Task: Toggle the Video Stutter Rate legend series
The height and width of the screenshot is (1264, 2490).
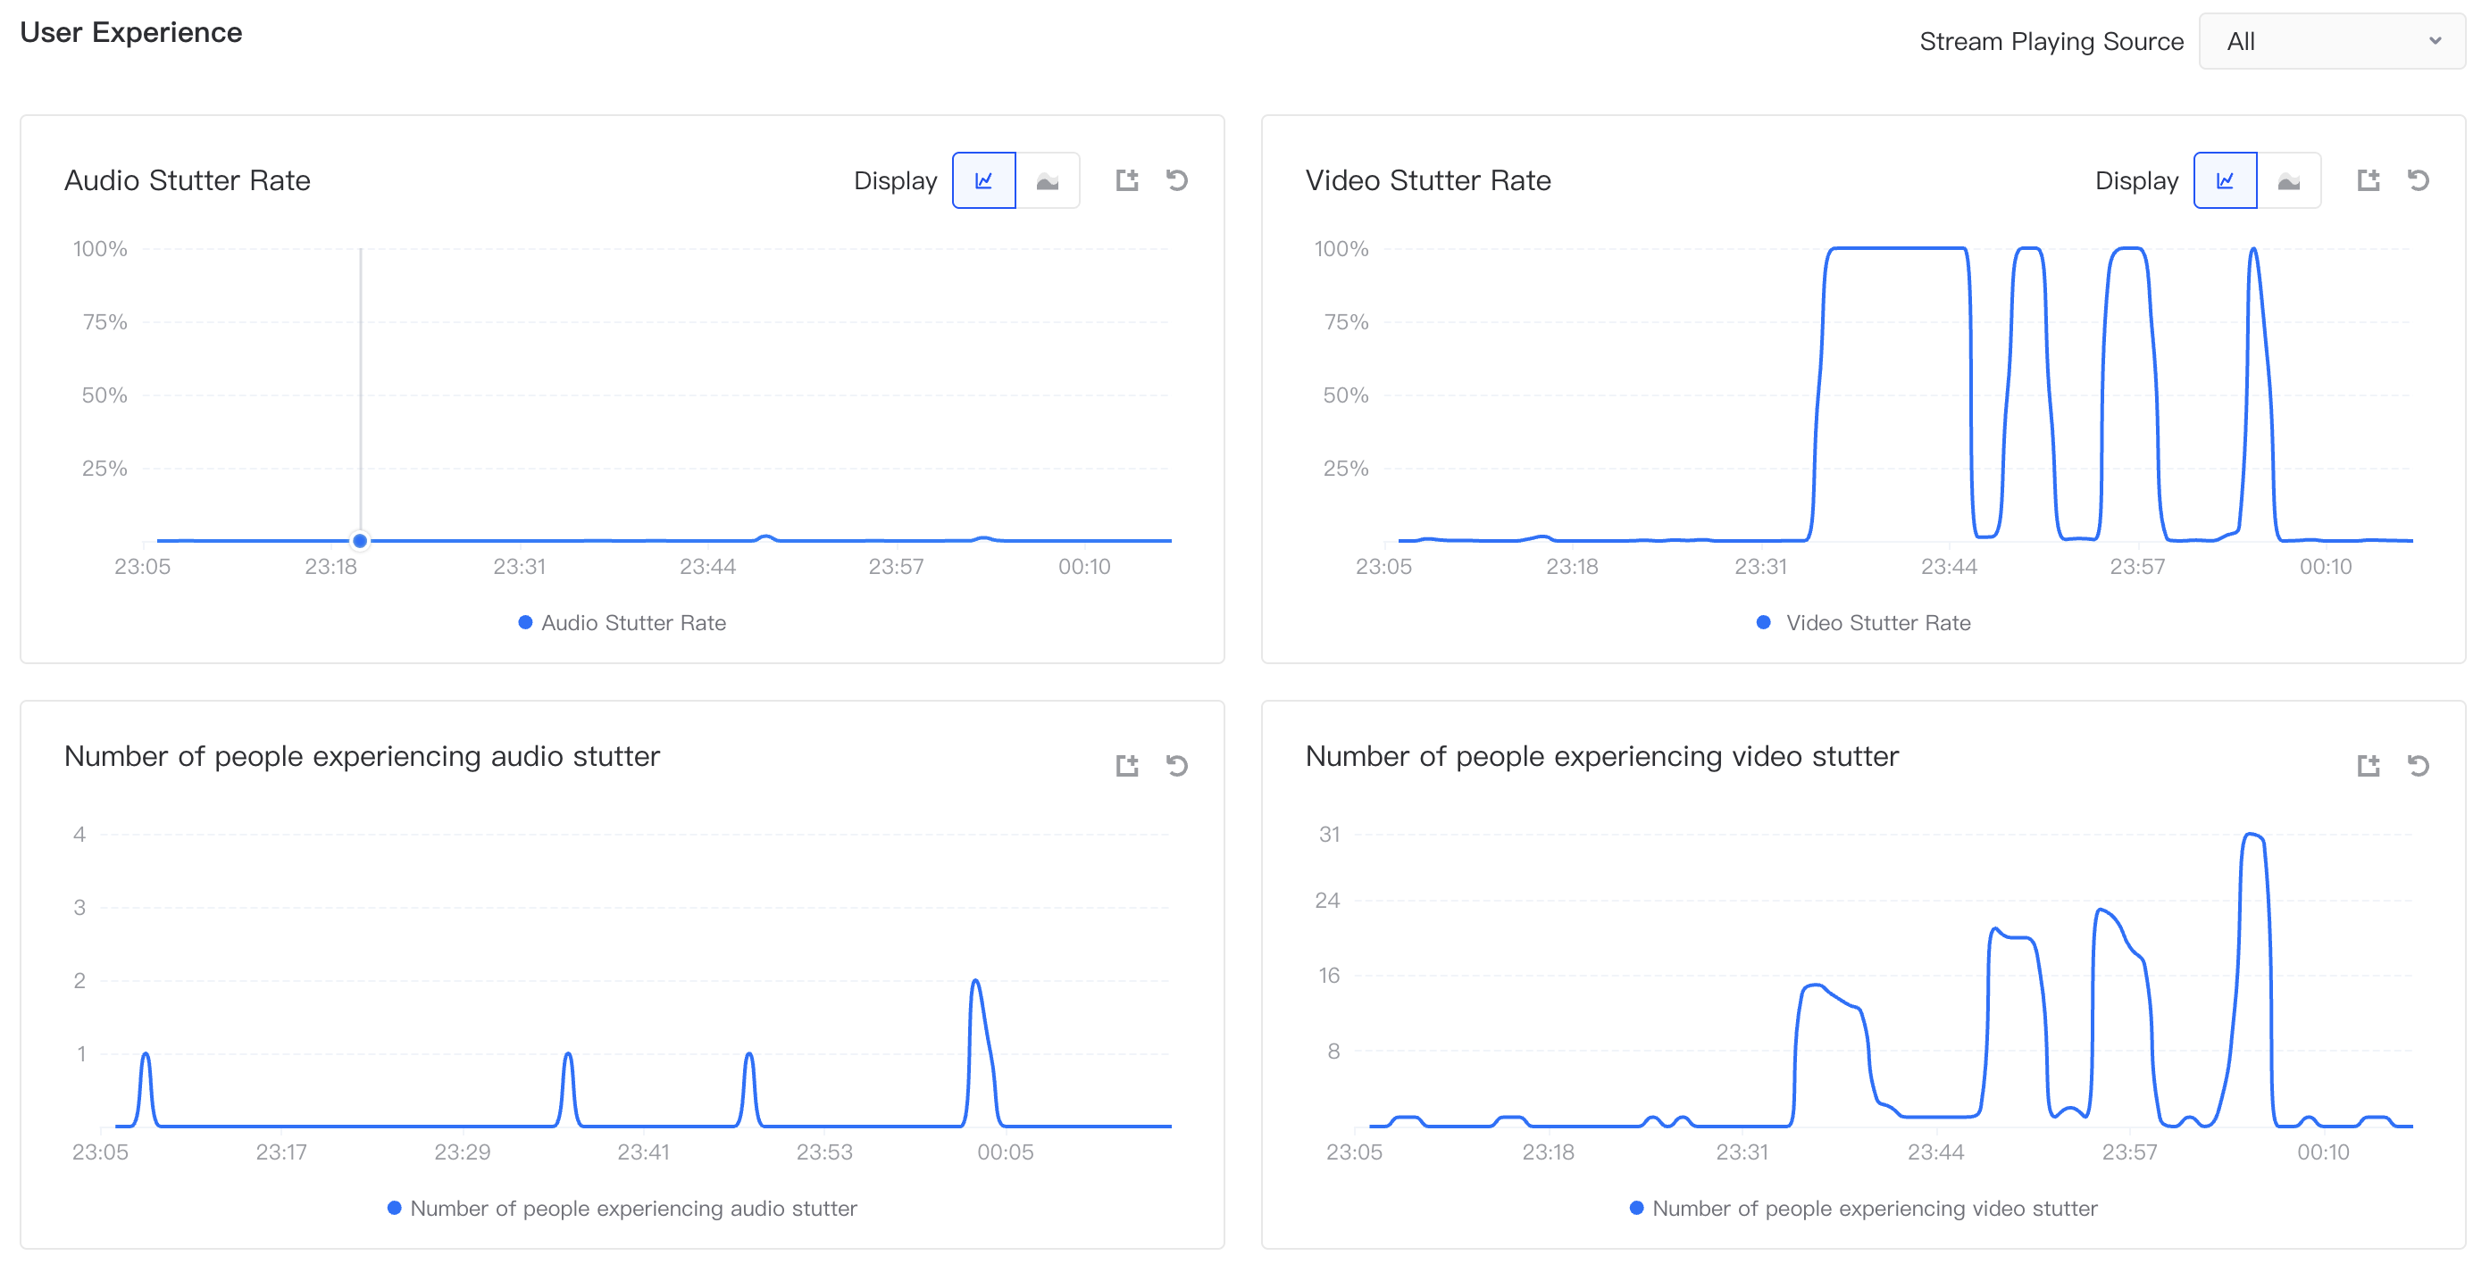Action: point(1865,623)
